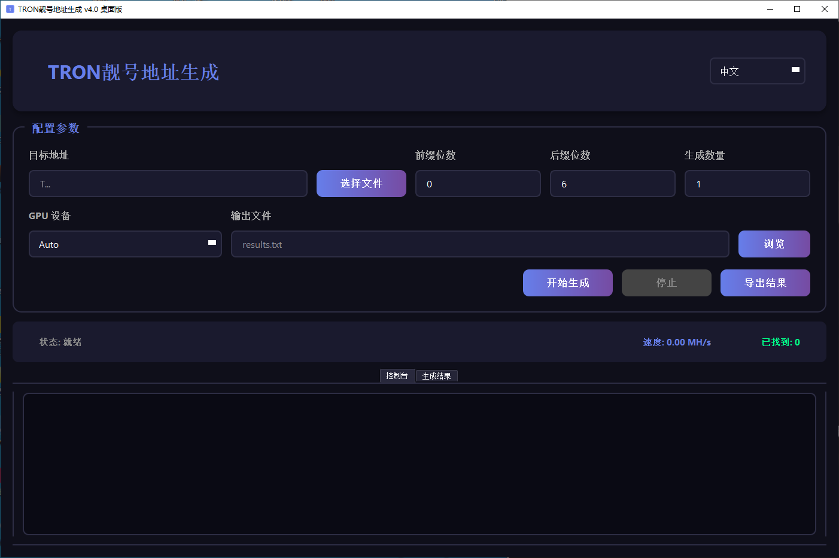Select the 速度: 0.00 MH/s status text
Screen dimensions: 839x558
(x=677, y=342)
